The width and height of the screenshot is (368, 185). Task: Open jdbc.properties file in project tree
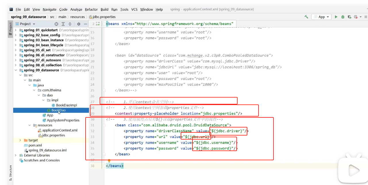(53, 135)
